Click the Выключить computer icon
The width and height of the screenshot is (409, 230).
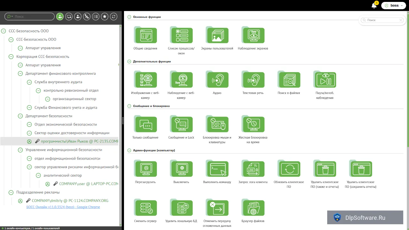coord(181,168)
